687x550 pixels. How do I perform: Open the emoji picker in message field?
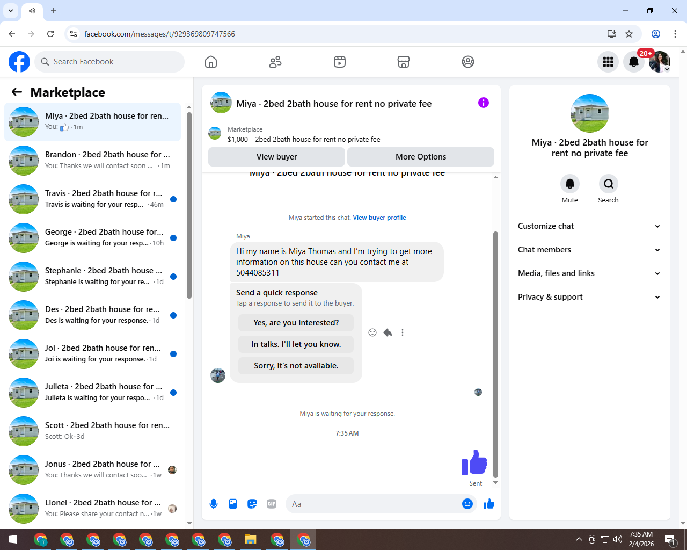pos(467,504)
